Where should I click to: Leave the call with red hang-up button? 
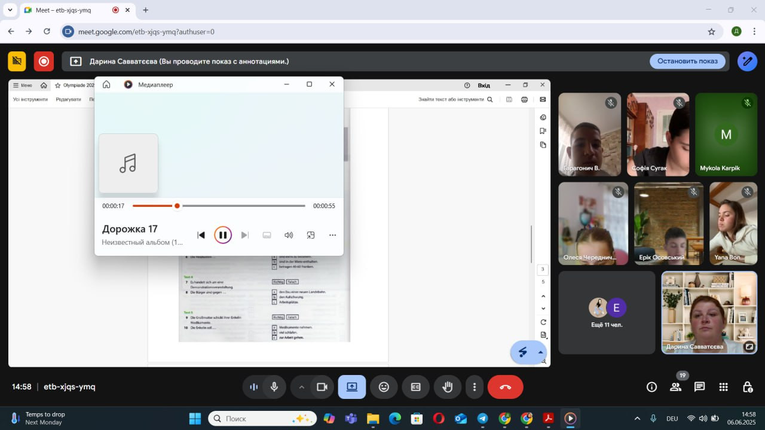506,387
